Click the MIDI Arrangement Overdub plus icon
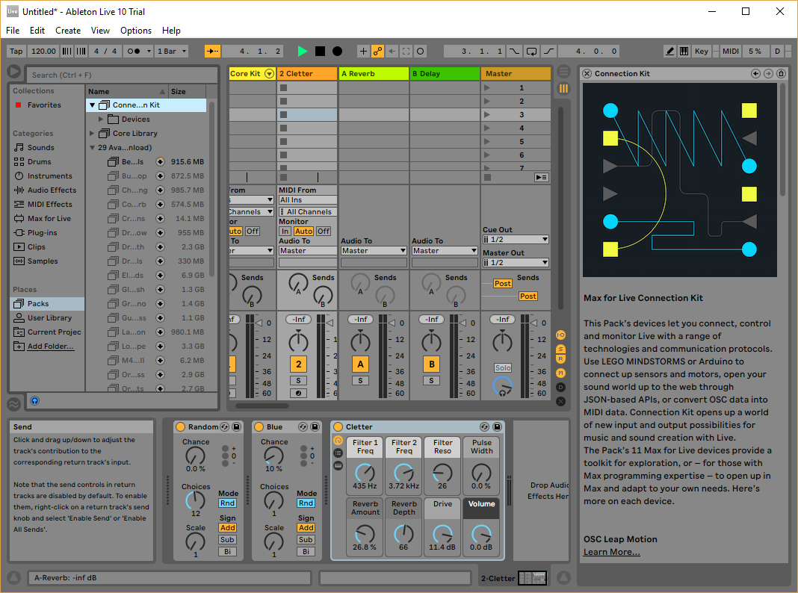This screenshot has width=798, height=593. [x=363, y=51]
